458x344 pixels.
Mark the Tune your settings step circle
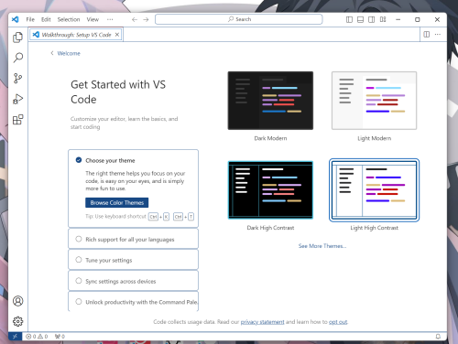click(79, 260)
